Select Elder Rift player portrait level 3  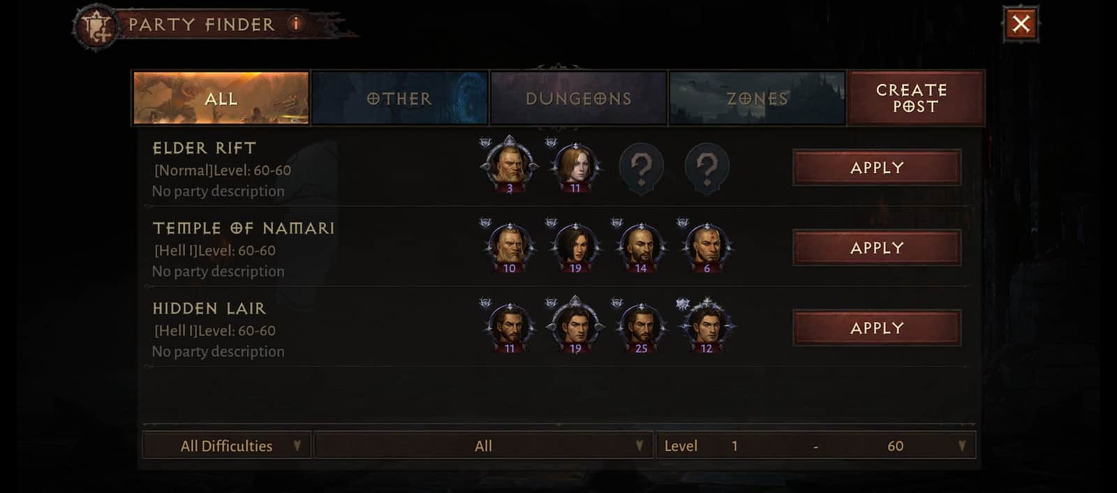(x=510, y=165)
